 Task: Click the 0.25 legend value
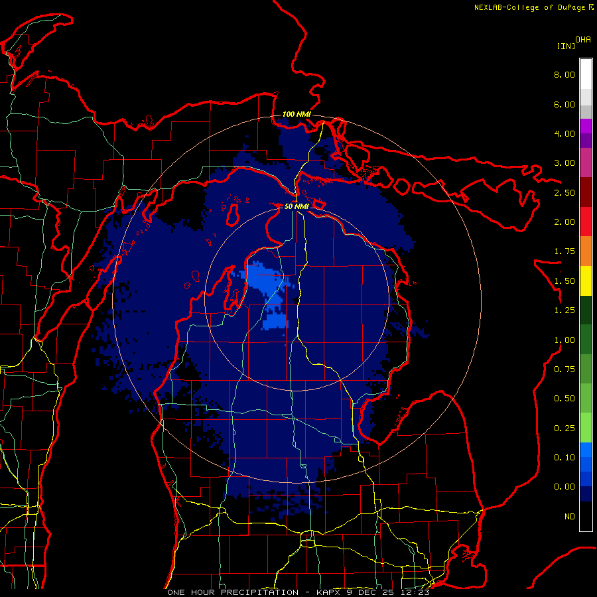pyautogui.click(x=564, y=429)
